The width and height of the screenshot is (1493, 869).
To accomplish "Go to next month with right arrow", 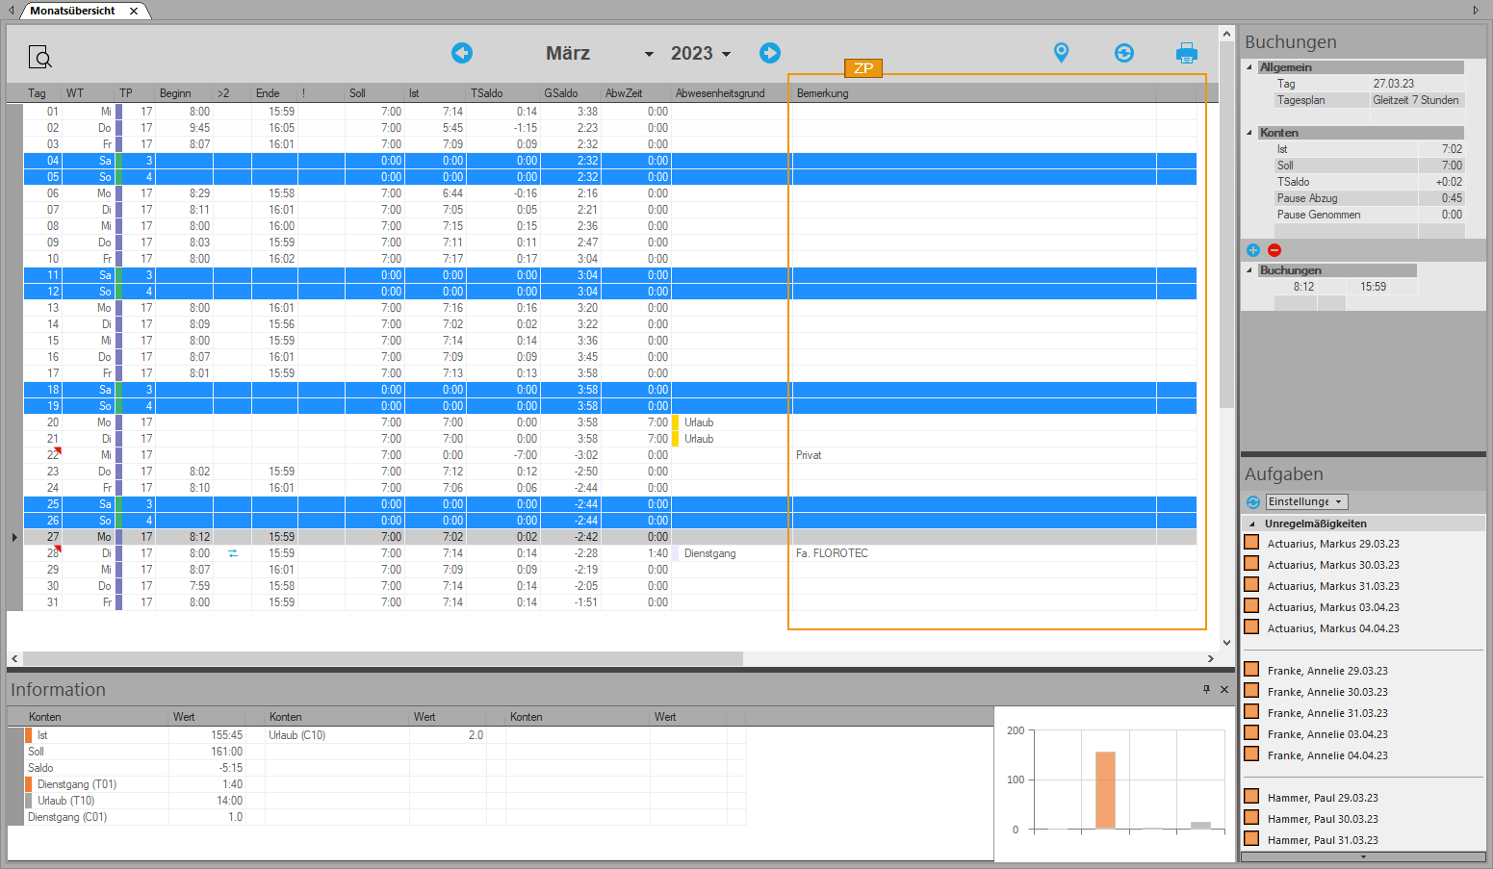I will click(x=770, y=53).
